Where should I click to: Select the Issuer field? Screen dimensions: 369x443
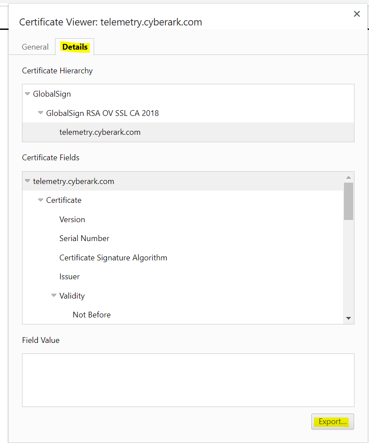tap(69, 277)
